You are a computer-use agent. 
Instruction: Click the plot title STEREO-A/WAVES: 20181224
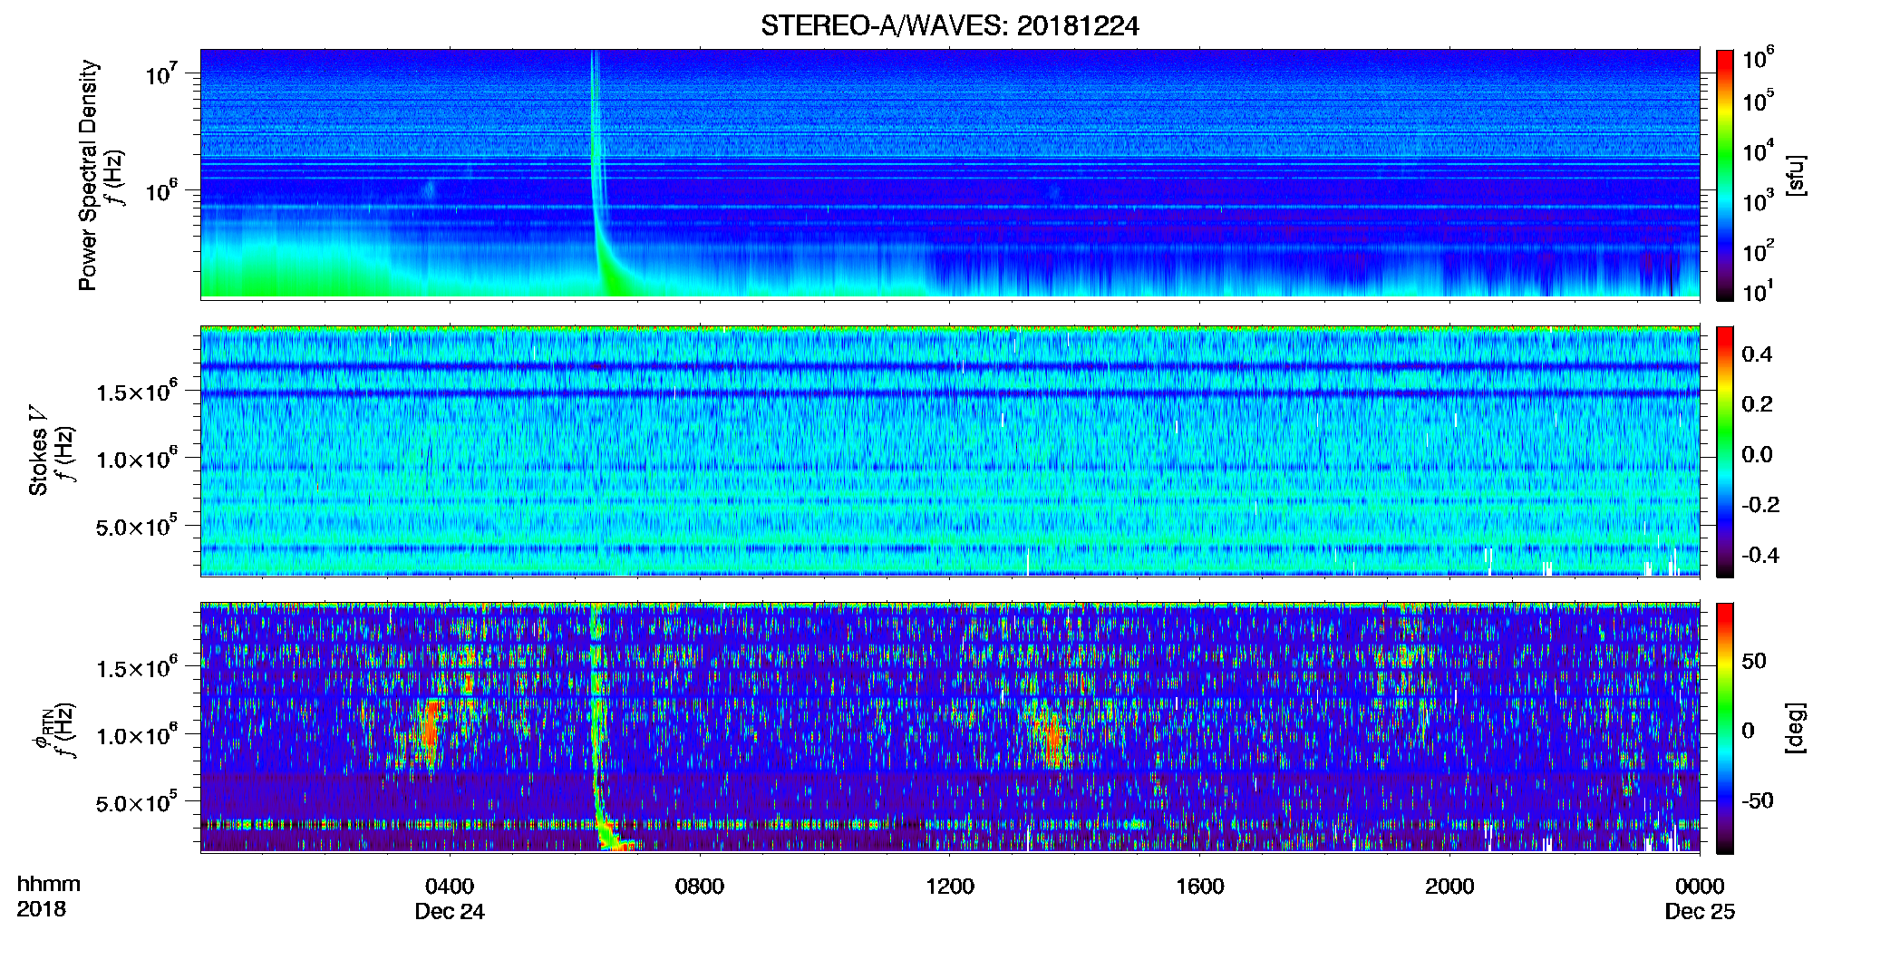point(949,26)
